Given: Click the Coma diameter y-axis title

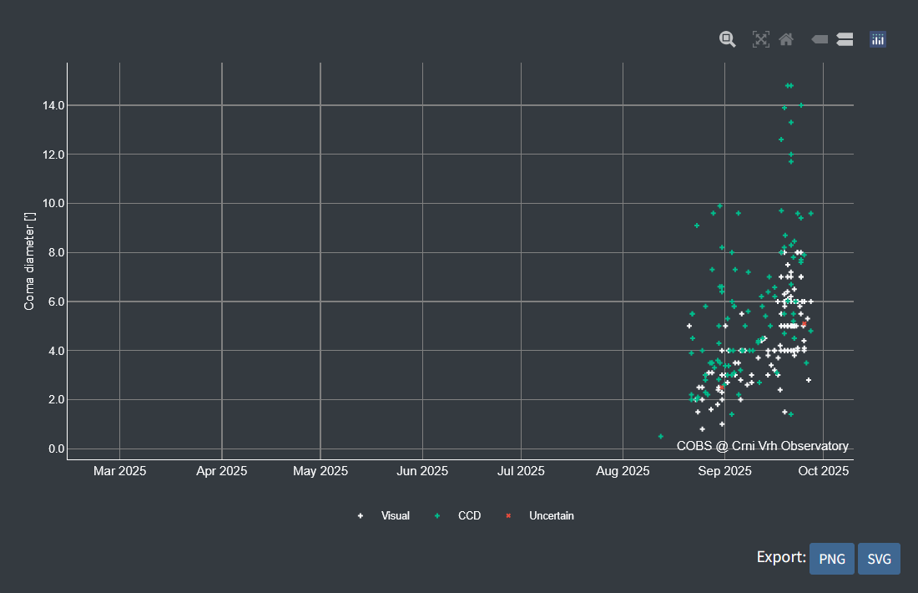Looking at the screenshot, I should point(30,261).
